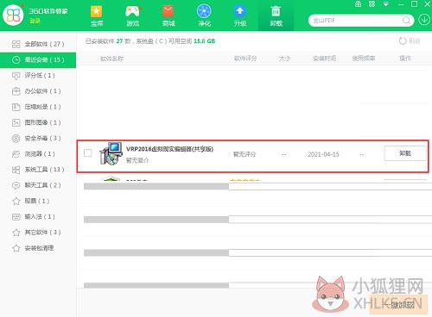The height and width of the screenshot is (317, 432).
Task: Open the 图形图像 (1) category
Action: pyautogui.click(x=38, y=122)
